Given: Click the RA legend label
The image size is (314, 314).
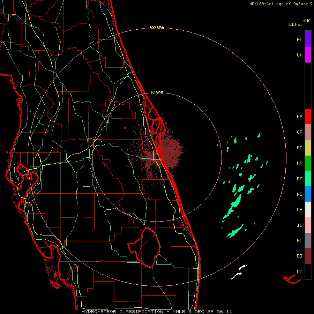Looking at the screenshot, I should [x=299, y=179].
